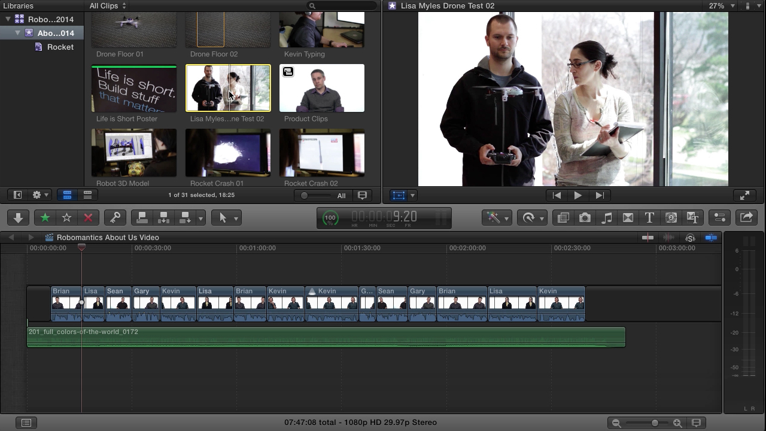This screenshot has height=431, width=766.
Task: Reject the selected clip with the red X
Action: point(88,217)
